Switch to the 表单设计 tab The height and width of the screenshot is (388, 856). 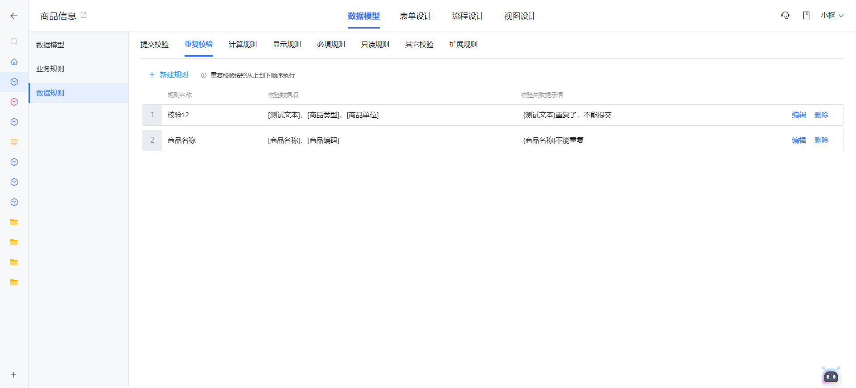pyautogui.click(x=416, y=16)
